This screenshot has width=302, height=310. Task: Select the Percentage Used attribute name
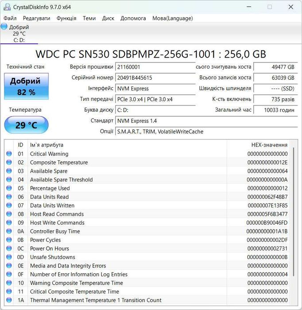[50, 188]
